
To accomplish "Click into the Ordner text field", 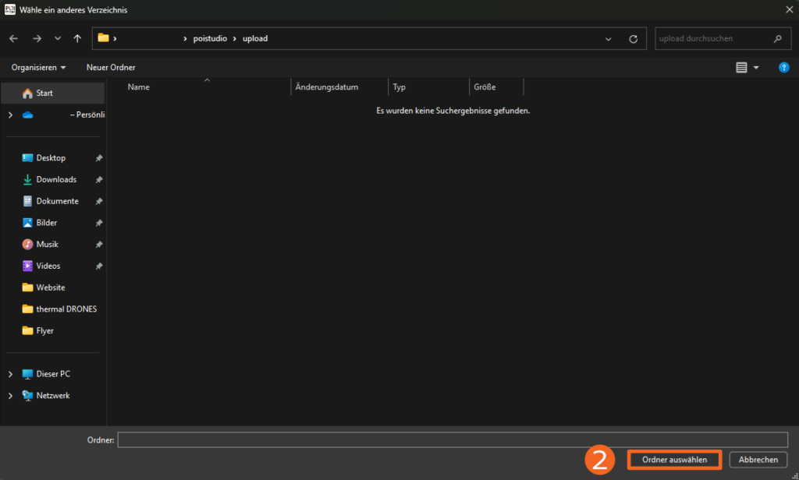I will tap(453, 440).
